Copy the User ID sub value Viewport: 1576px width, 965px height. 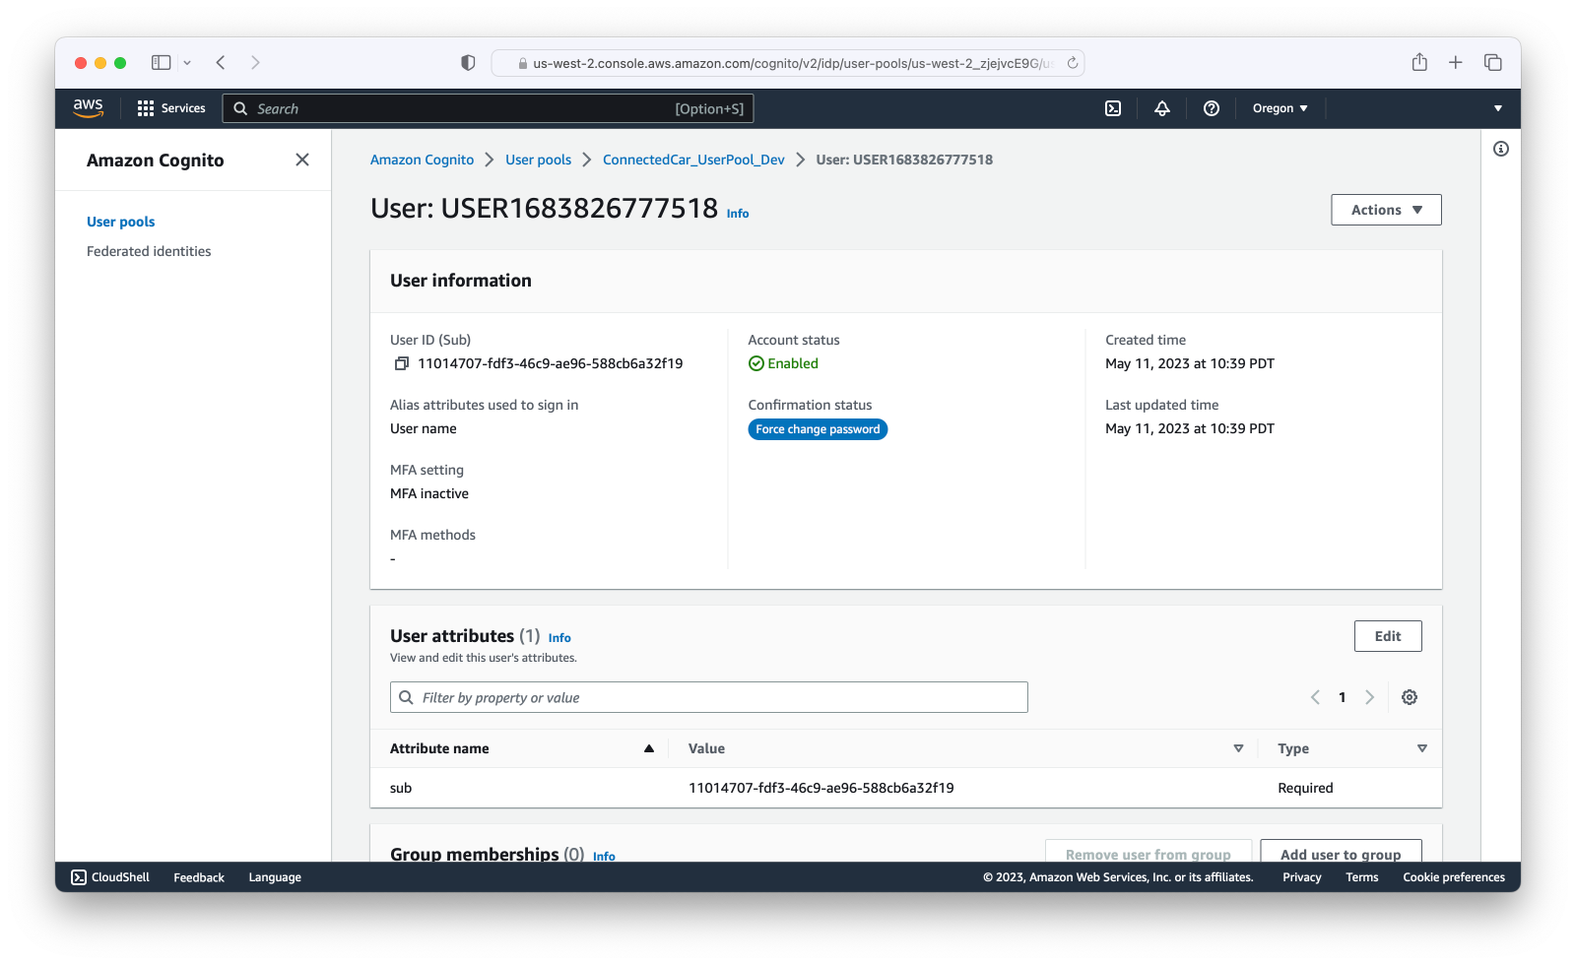pyautogui.click(x=402, y=363)
